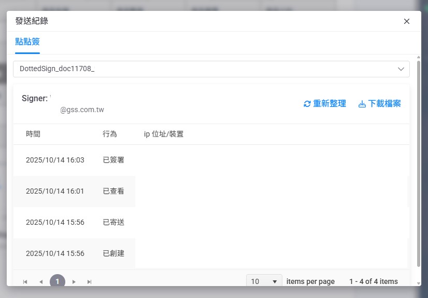Close the 發送紀錄 dialog

click(x=406, y=21)
